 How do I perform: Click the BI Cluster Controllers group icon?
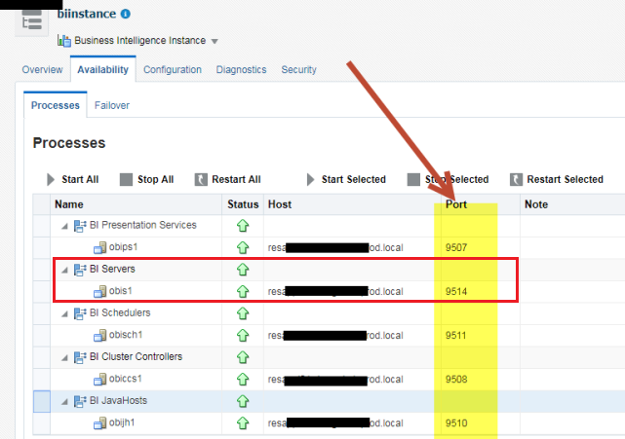[x=80, y=357]
